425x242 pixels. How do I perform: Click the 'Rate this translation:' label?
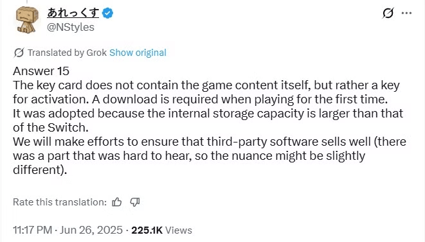click(x=60, y=202)
